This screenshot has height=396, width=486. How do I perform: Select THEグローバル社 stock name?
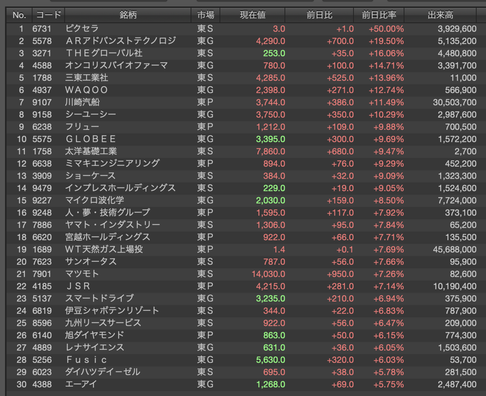click(104, 53)
